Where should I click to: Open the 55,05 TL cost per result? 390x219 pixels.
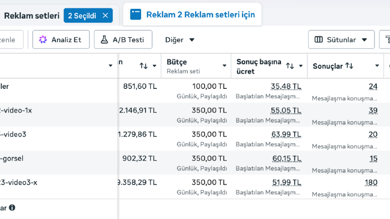[286, 110]
